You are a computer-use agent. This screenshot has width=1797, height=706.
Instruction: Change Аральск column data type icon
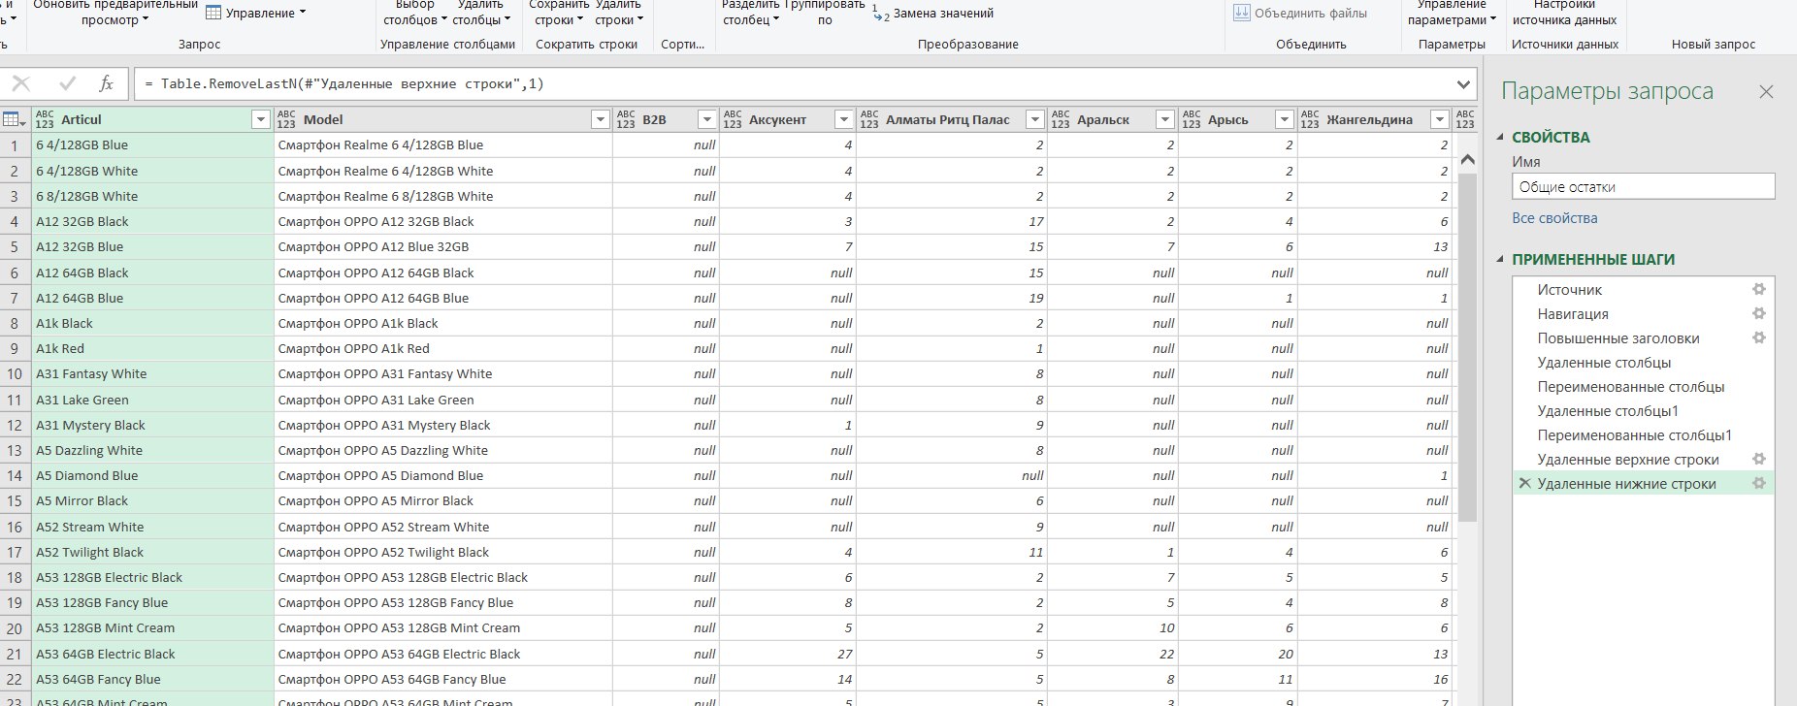pos(1061,119)
